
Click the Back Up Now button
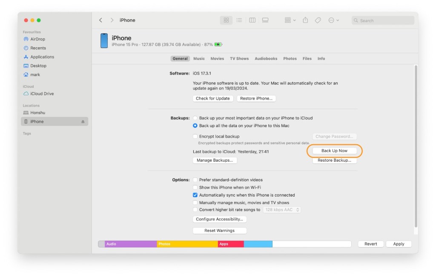[x=334, y=151]
